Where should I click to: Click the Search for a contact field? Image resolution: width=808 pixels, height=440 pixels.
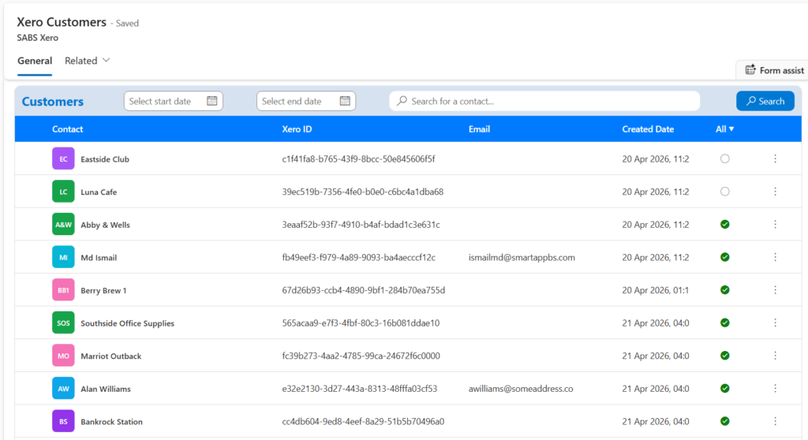tap(544, 101)
